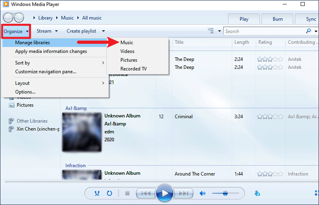Rate the Criminal track stars

pos(270,117)
